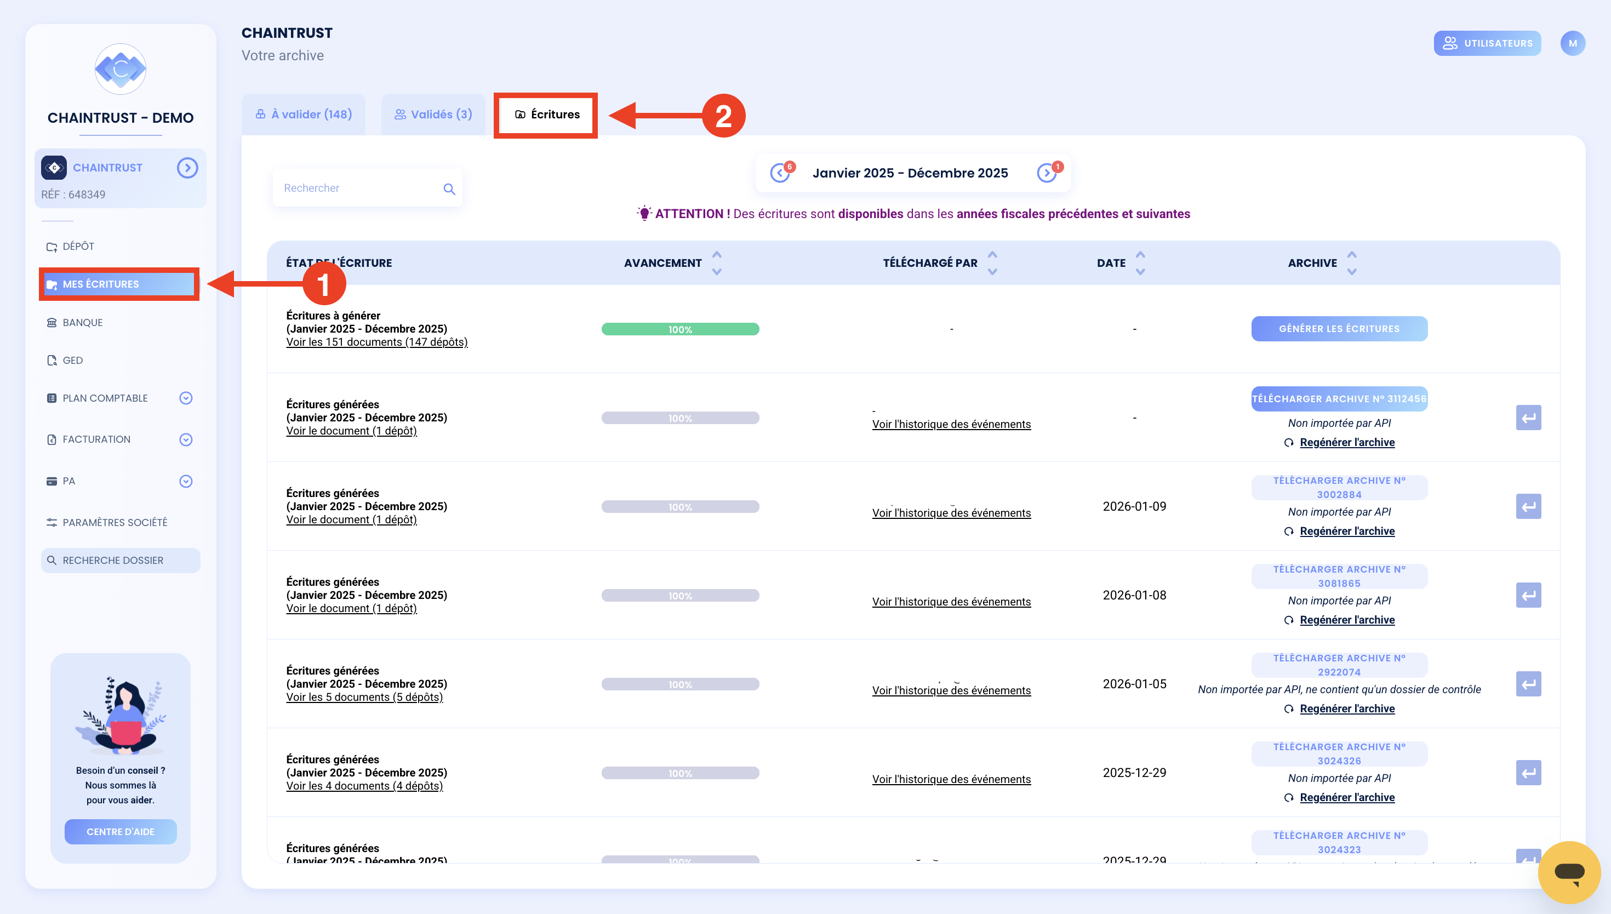Download archive N° 3081865

pos(1339,576)
